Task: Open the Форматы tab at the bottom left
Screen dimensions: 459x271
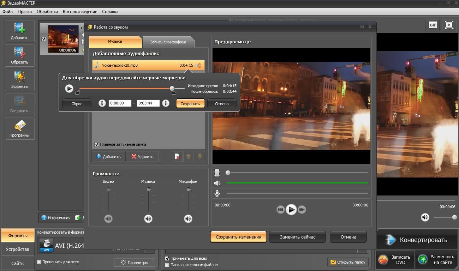Action: 18,235
